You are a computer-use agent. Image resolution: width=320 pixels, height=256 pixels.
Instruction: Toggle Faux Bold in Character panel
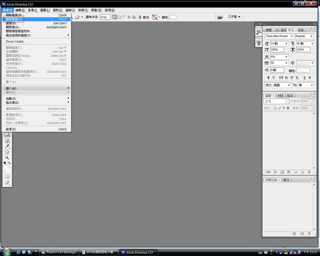268,77
